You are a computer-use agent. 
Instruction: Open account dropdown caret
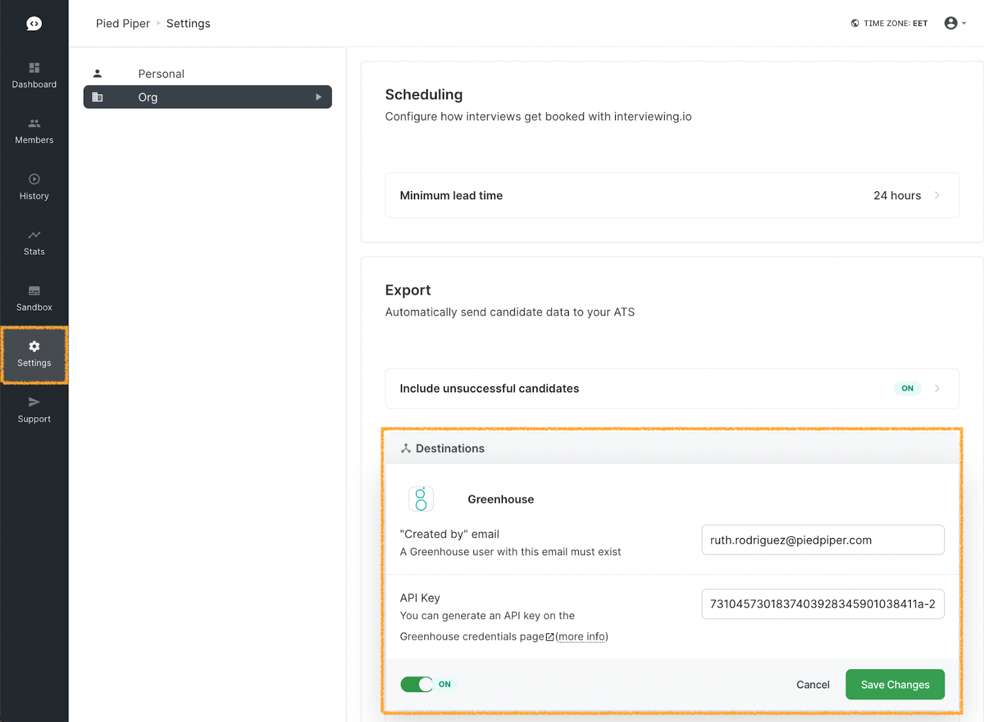tap(964, 23)
